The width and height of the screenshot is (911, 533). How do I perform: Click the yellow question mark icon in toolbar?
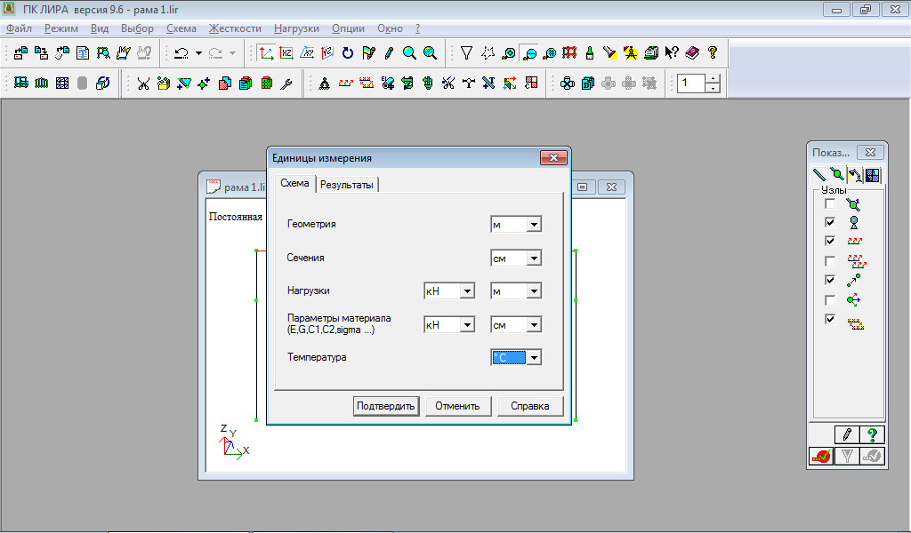[713, 53]
